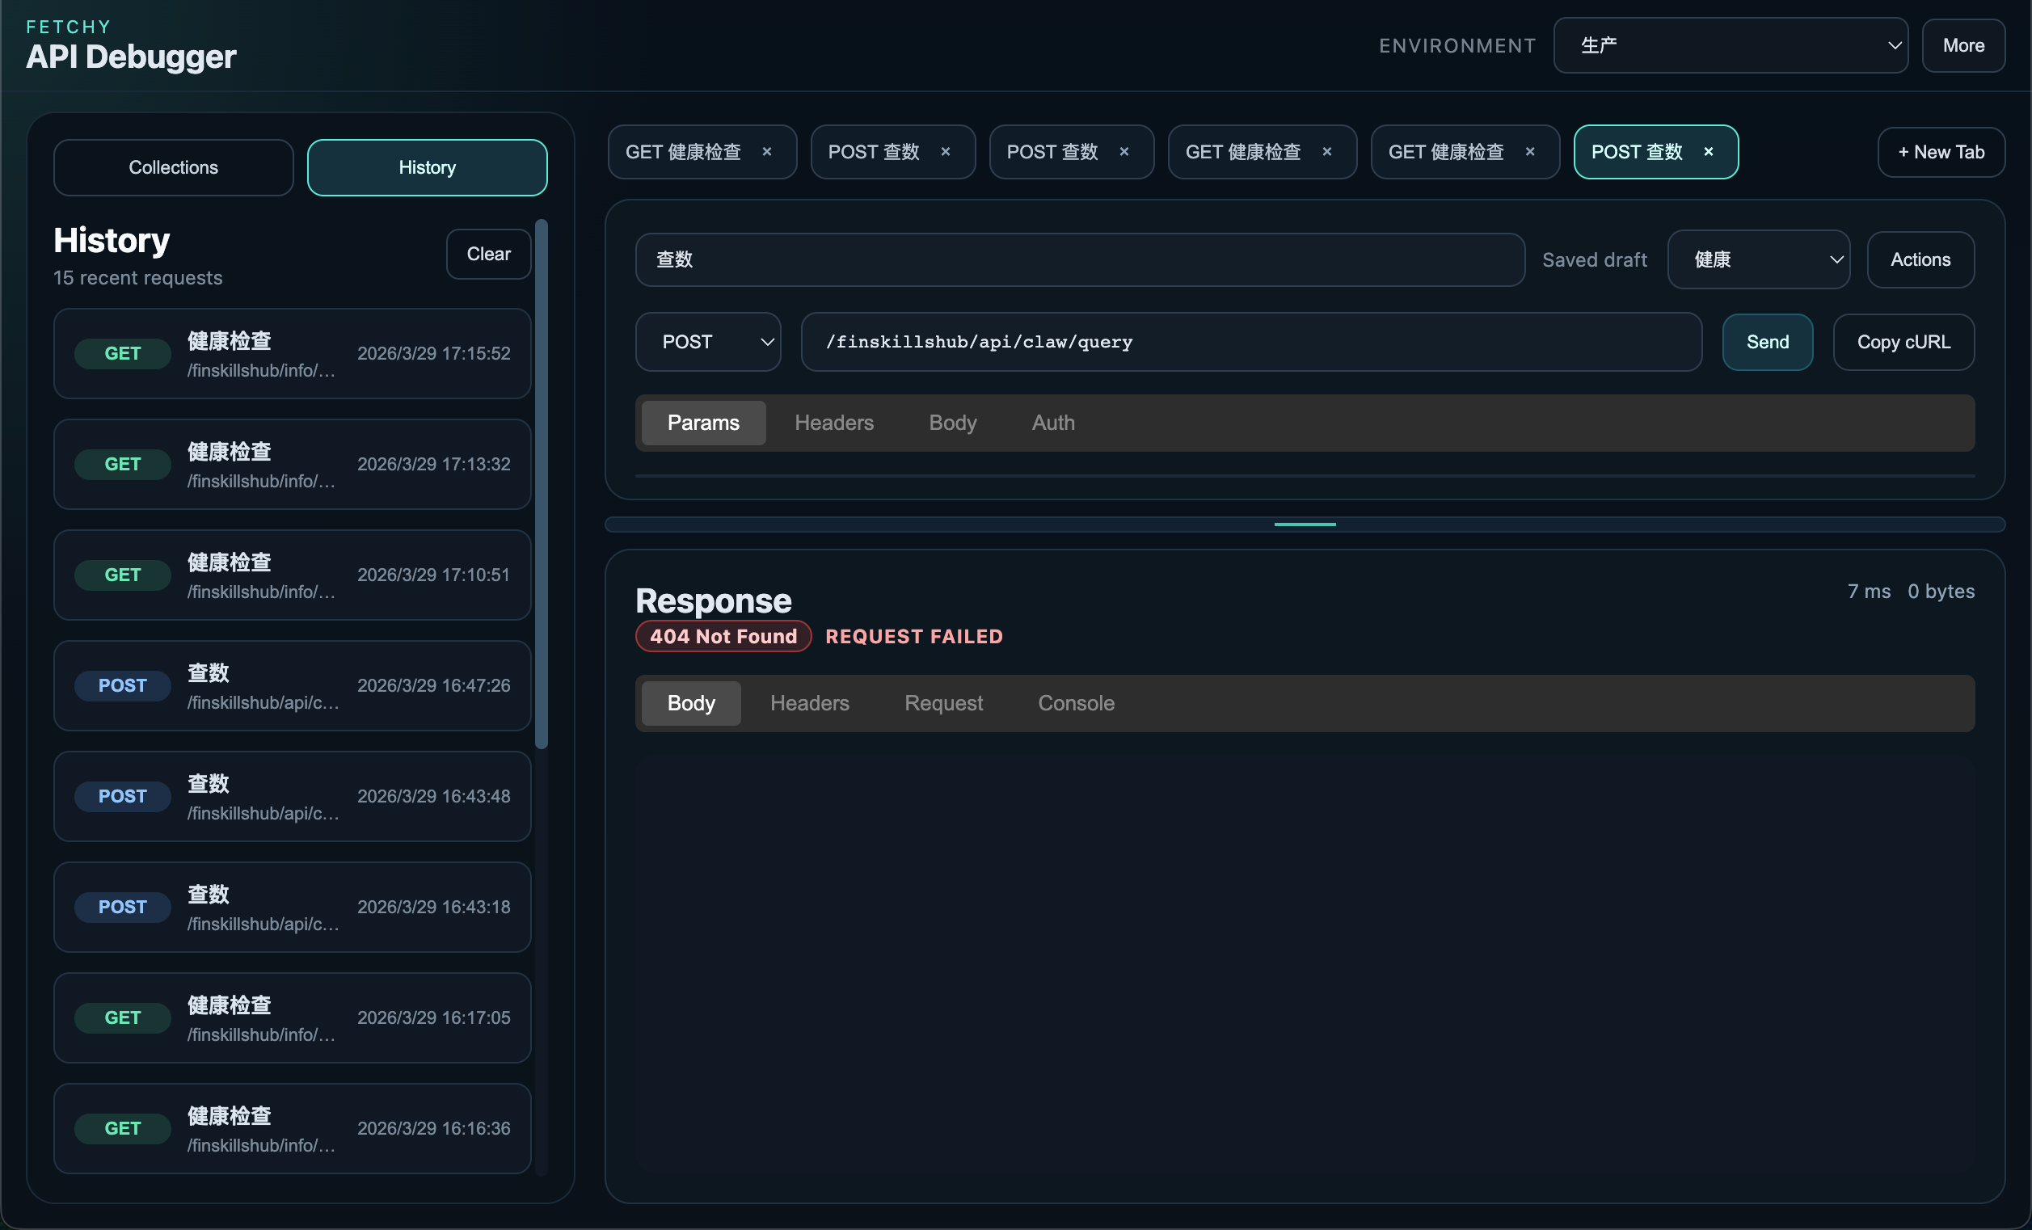The image size is (2032, 1230).
Task: Open the POST method dropdown
Action: pos(706,342)
